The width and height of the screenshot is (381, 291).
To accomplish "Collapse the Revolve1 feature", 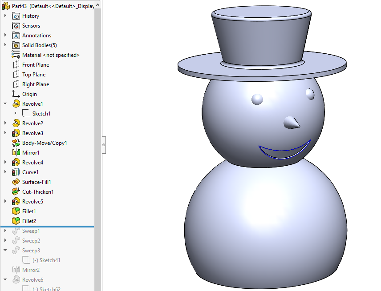I will pos(5,104).
